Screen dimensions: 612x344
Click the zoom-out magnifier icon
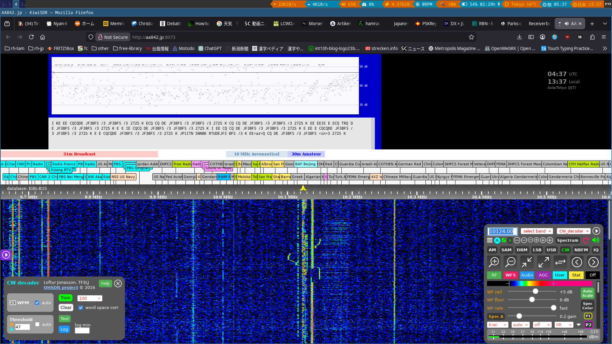(x=510, y=262)
